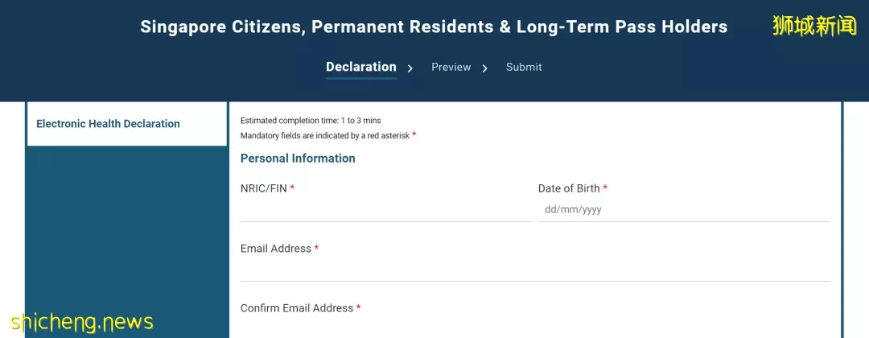Viewport: 869px width, 338px height.
Task: Jump to the Submit step
Action: click(x=524, y=67)
